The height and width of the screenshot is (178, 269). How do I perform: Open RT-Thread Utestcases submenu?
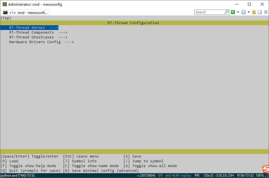[38, 37]
